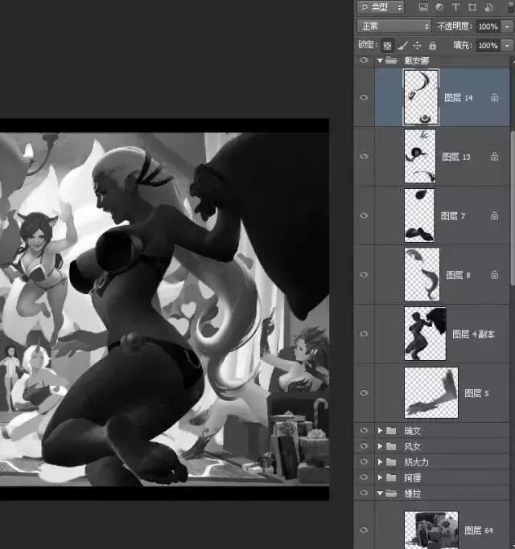This screenshot has width=515, height=549.
Task: Enable lock transparent pixels icon
Action: (387, 46)
